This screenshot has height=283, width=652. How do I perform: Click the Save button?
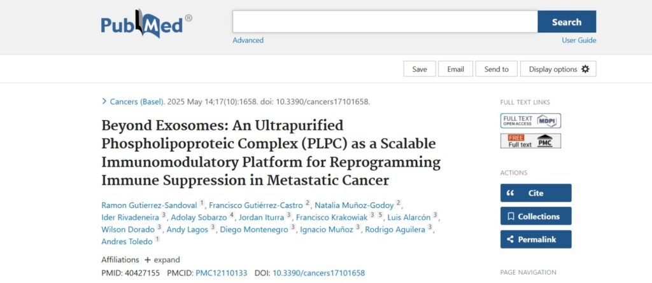(x=420, y=69)
